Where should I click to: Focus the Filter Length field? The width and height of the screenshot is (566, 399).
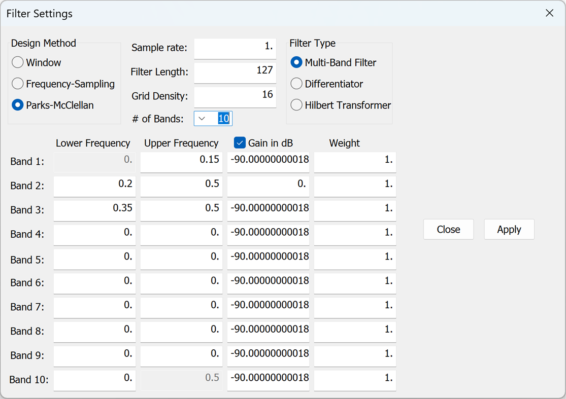coord(235,72)
